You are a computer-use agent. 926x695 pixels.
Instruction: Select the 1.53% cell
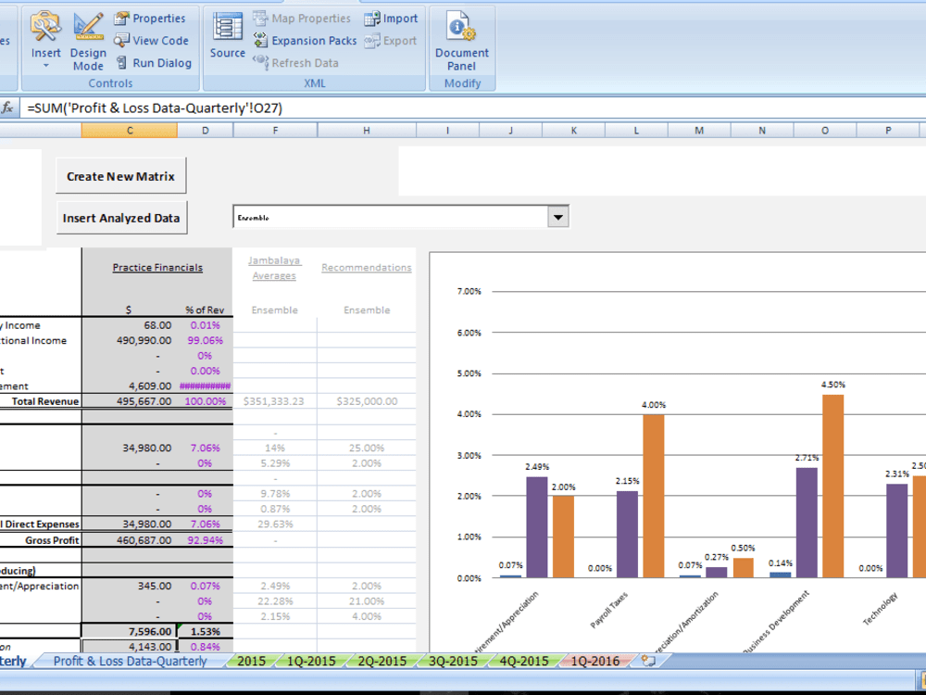(205, 631)
